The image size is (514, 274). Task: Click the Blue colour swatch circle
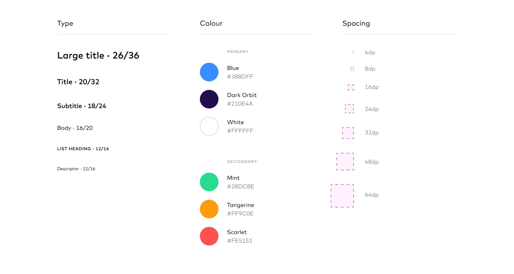pos(209,72)
